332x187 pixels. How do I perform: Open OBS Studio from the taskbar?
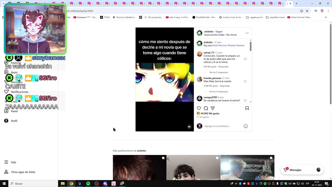click(97, 184)
